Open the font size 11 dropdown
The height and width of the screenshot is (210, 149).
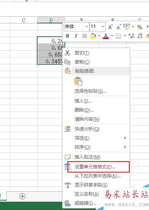103,26
